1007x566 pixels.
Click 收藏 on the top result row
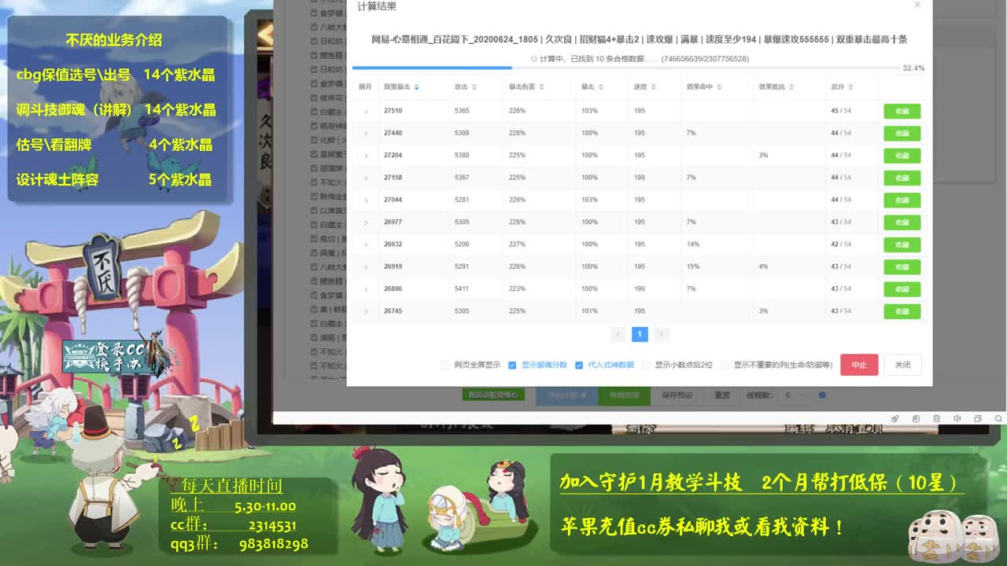pos(902,111)
